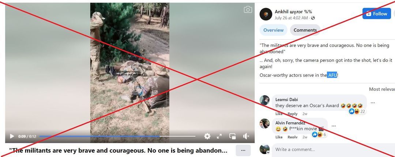Like Leamsi Dabi's comment
395x157 pixels.
click(279, 114)
